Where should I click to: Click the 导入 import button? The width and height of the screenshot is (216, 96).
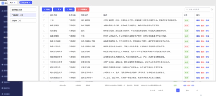[58, 9]
